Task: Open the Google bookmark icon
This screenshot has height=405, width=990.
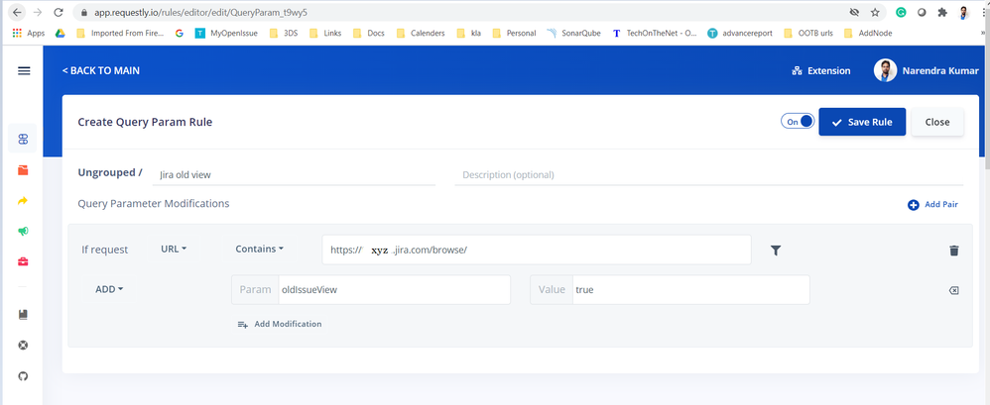Action: [x=180, y=33]
